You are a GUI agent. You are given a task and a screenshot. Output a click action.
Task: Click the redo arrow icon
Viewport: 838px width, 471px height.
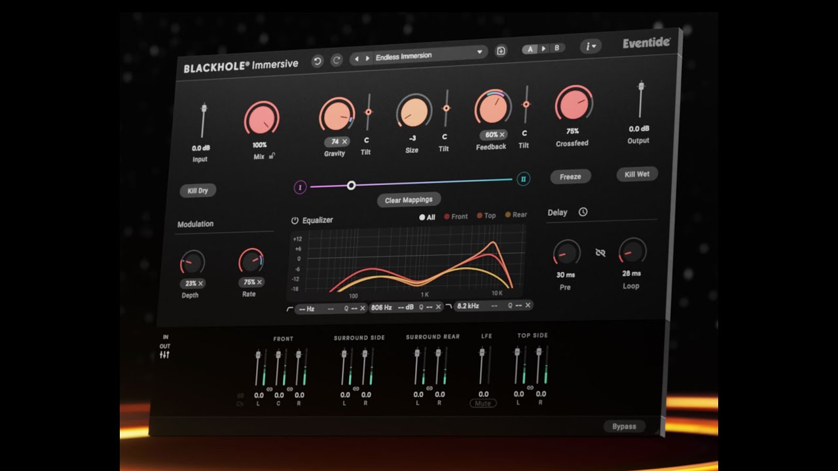coord(337,60)
